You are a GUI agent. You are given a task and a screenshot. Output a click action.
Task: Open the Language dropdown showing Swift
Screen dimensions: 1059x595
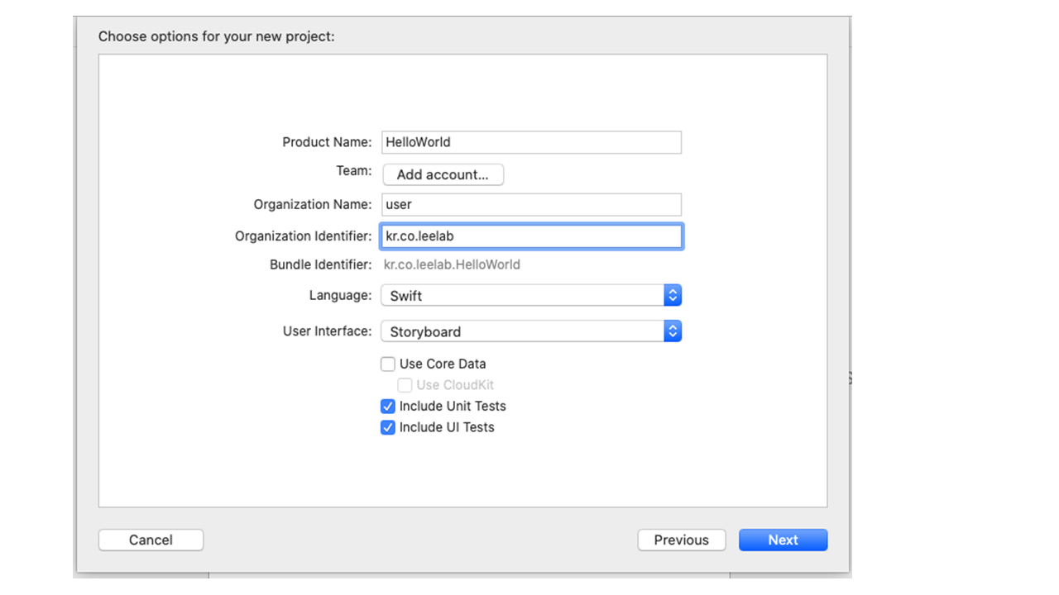click(521, 296)
